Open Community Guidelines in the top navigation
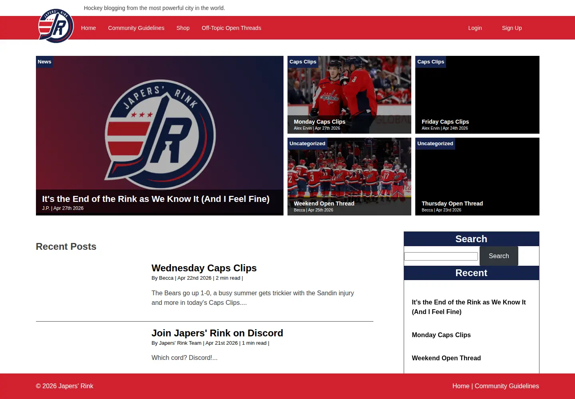 (136, 28)
